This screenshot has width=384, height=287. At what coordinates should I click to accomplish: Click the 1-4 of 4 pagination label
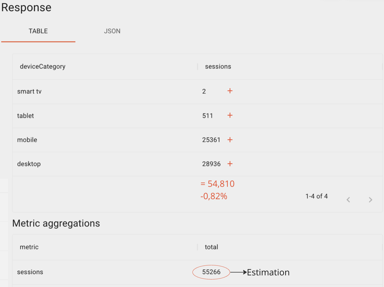click(316, 196)
